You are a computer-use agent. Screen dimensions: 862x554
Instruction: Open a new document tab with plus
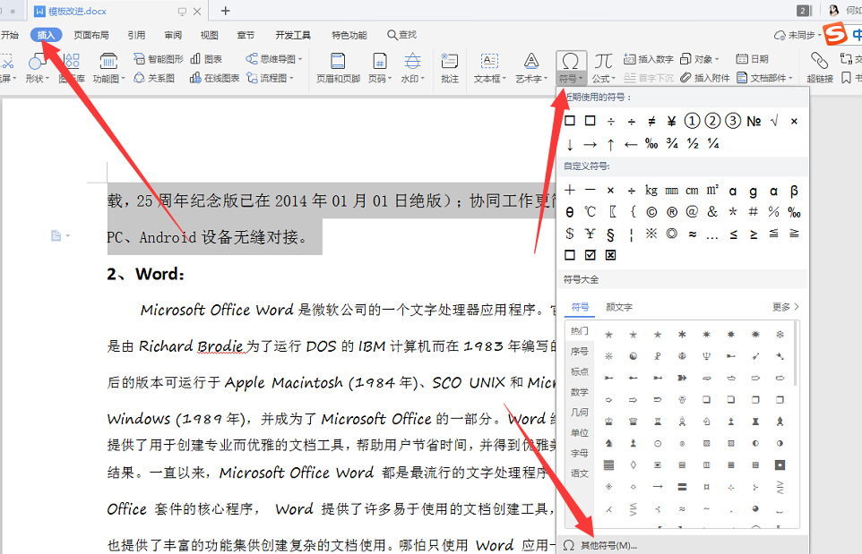tap(226, 11)
